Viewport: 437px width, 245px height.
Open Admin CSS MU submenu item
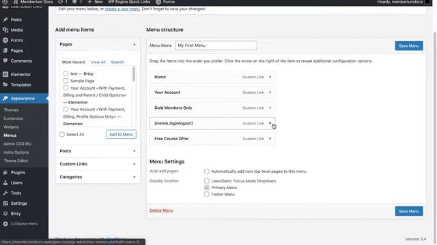click(x=17, y=144)
